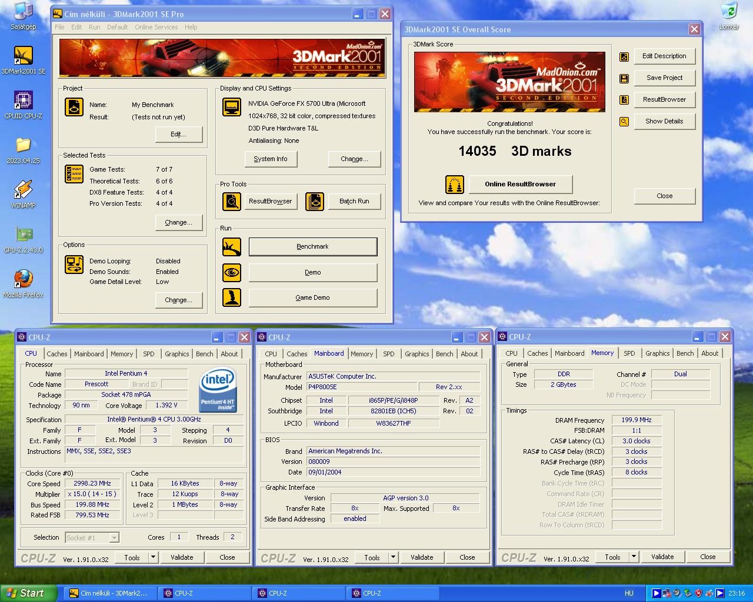Expand Tools dropdown arrow in CPU-Z CPU window
Screen dimensions: 753x602
click(x=153, y=557)
